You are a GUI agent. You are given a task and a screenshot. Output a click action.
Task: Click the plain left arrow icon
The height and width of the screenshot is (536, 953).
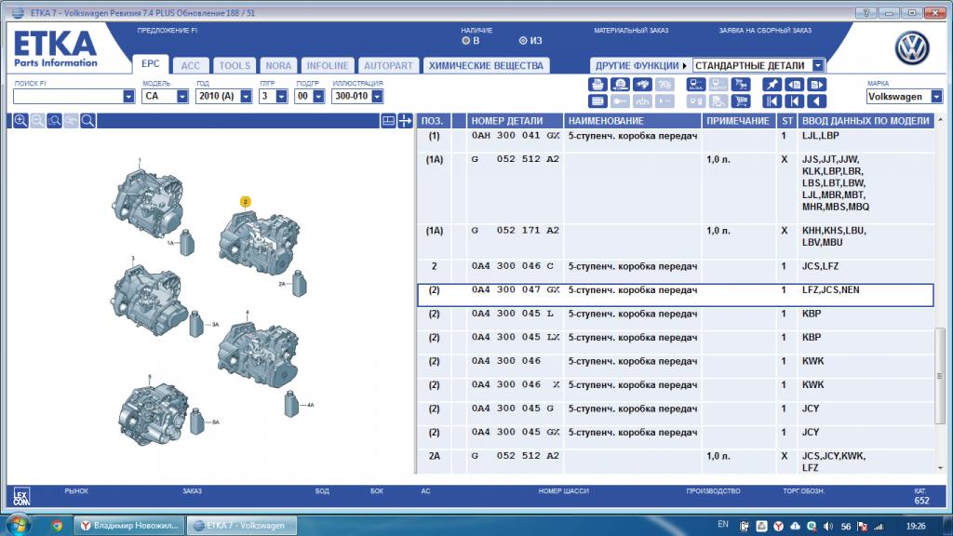[817, 101]
